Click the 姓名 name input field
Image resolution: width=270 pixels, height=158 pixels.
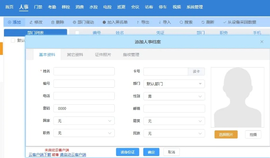point(84,71)
